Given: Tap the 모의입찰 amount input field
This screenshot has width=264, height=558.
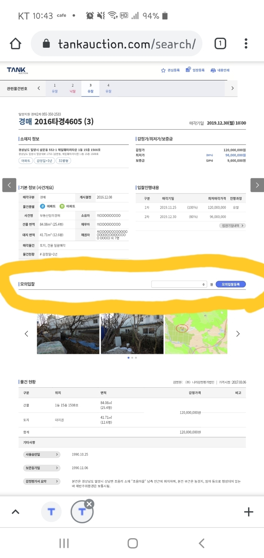Looking at the screenshot, I should click(x=179, y=284).
